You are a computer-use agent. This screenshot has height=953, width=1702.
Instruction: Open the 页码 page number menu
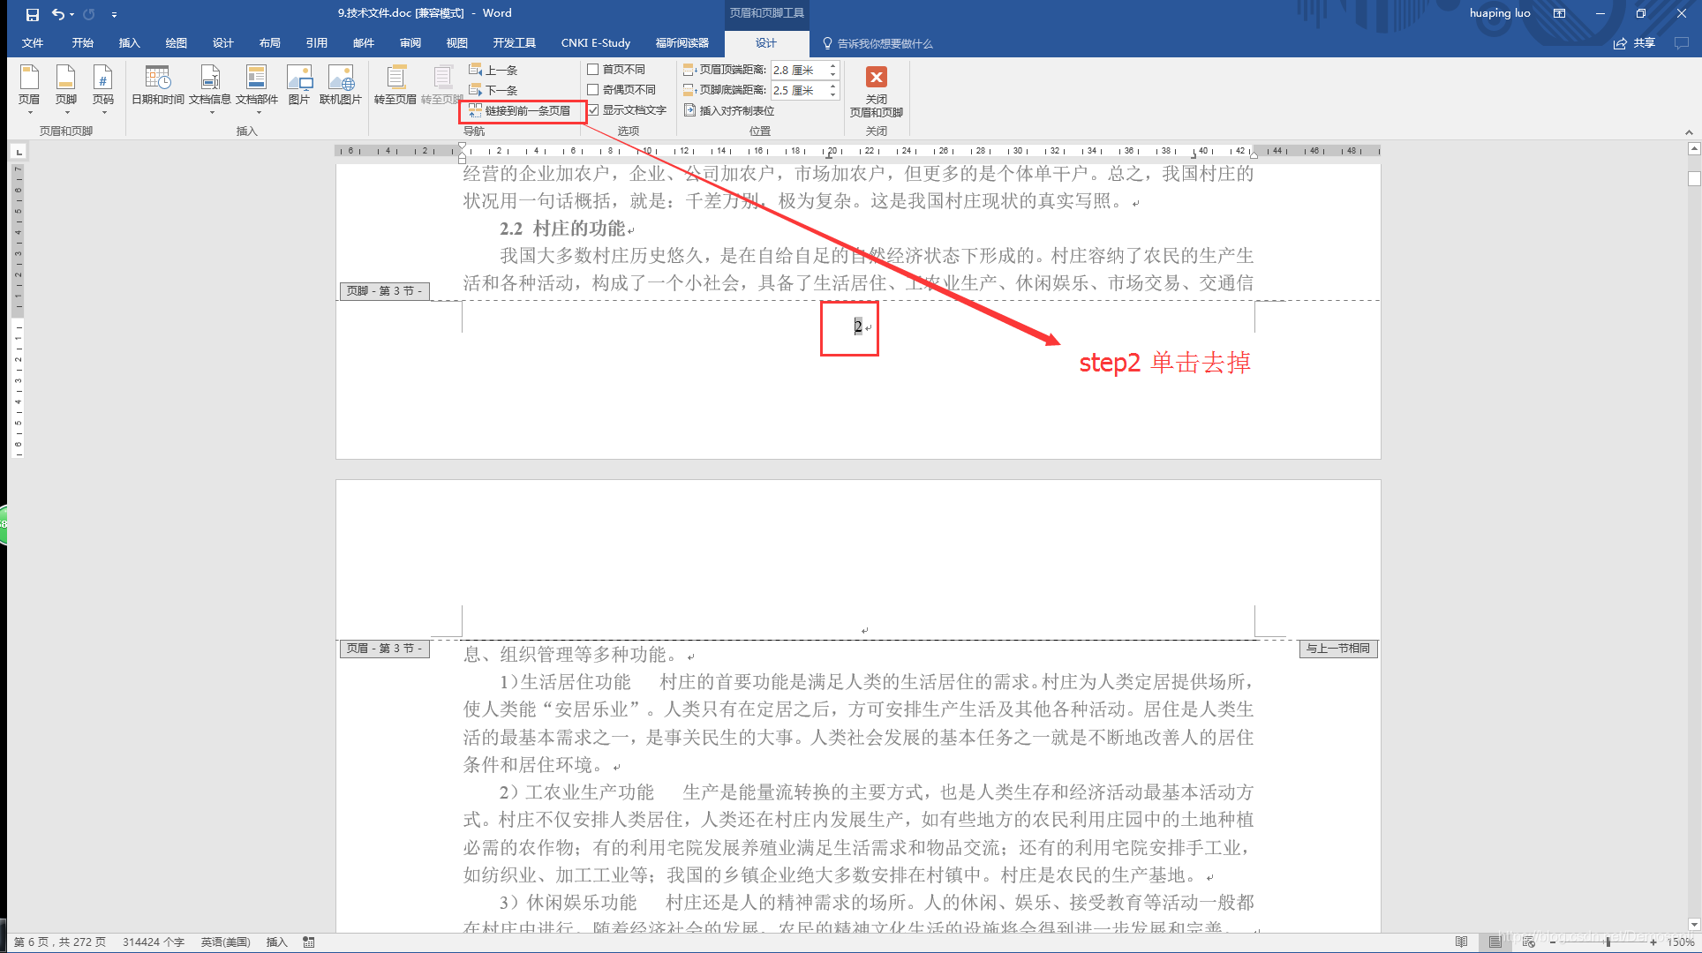point(103,89)
